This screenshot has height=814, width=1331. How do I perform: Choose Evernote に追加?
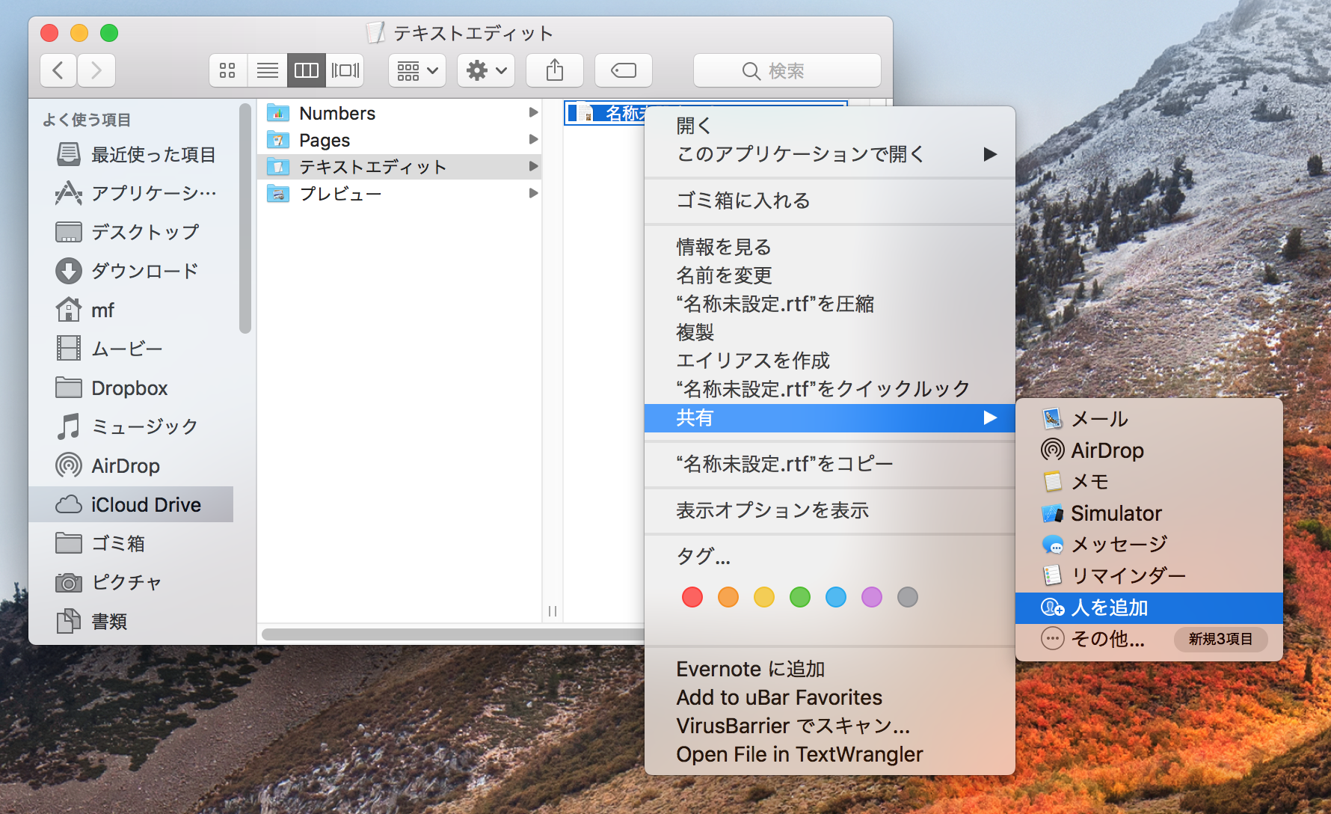click(x=830, y=669)
